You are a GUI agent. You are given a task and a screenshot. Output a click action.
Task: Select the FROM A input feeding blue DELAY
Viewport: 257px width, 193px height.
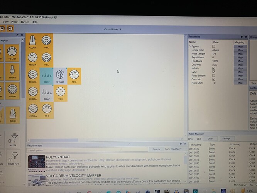33,76
